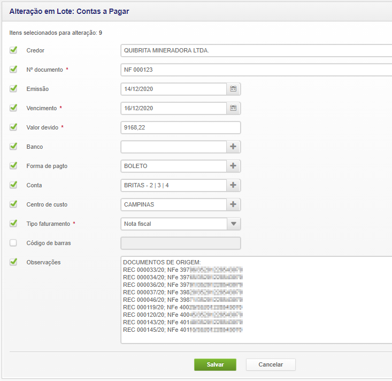
Task: Click the Valor devido amount field
Action: coord(180,127)
